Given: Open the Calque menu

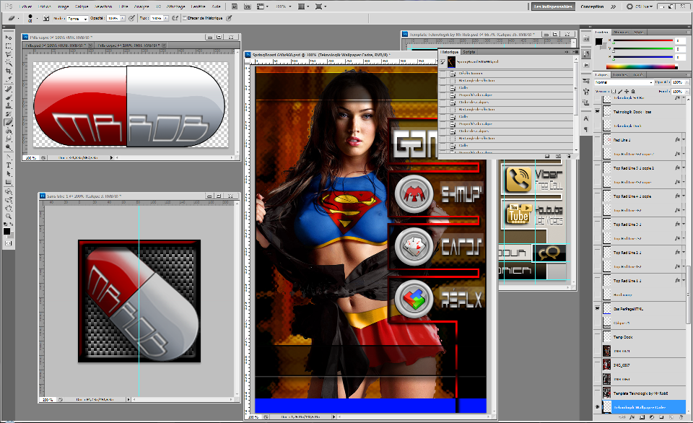Looking at the screenshot, I should coord(82,6).
